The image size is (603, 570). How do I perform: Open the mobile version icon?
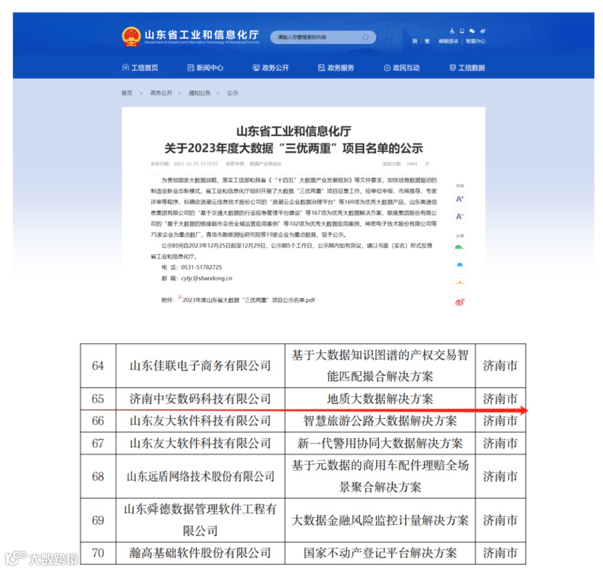pos(462,31)
